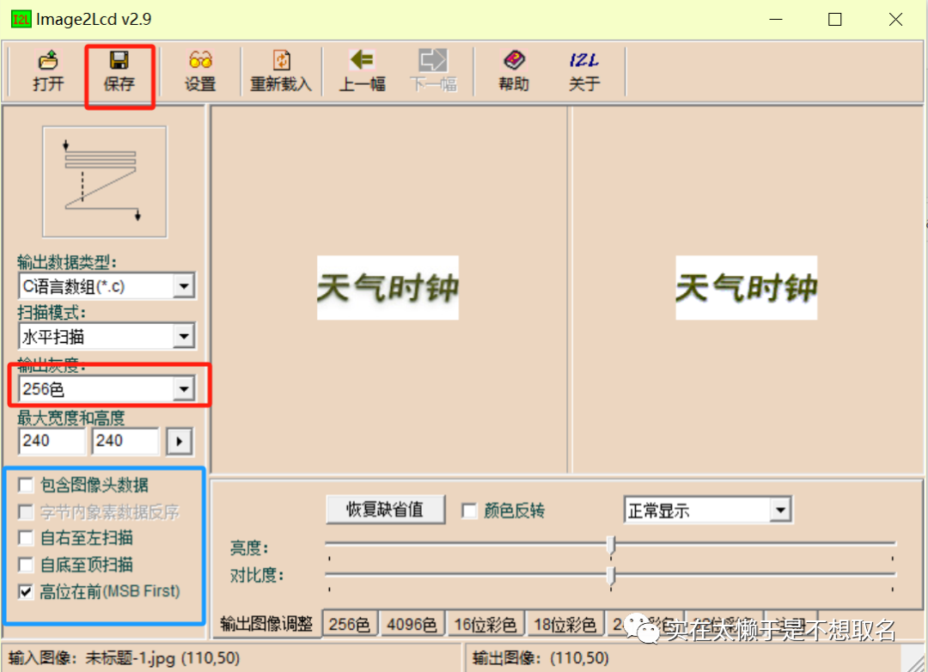Toggle right-to-left scan (自右至左扫描) checkbox

(x=27, y=539)
